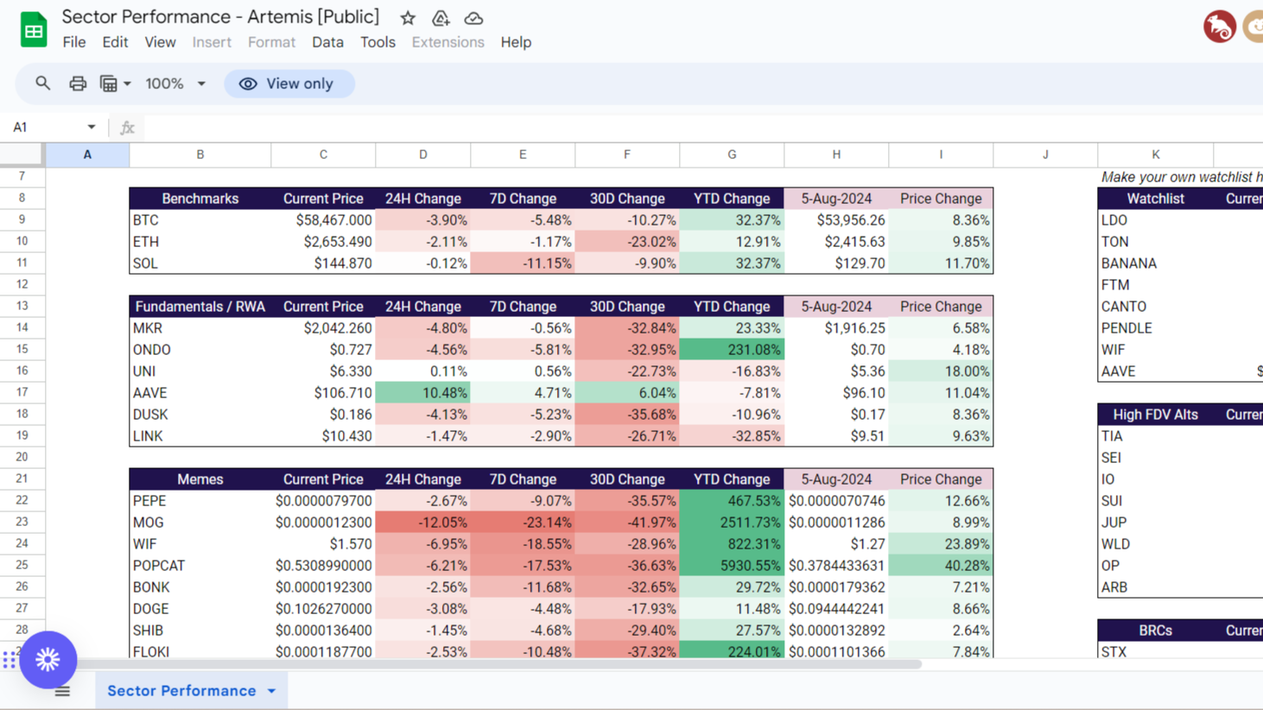This screenshot has width=1263, height=710.
Task: Open the Sector Performance tab menu arrow
Action: pos(271,691)
